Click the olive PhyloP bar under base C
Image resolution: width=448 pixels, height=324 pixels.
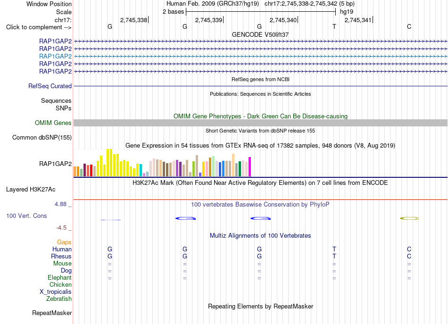[409, 218]
